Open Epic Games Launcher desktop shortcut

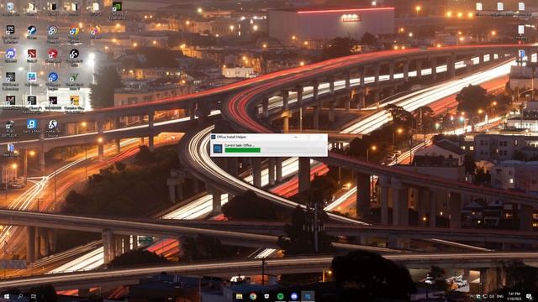click(x=10, y=34)
